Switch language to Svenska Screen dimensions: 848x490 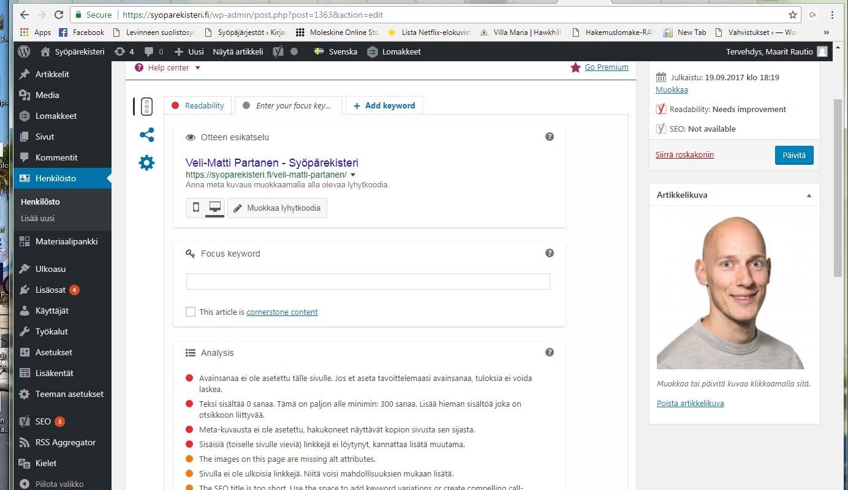point(335,51)
